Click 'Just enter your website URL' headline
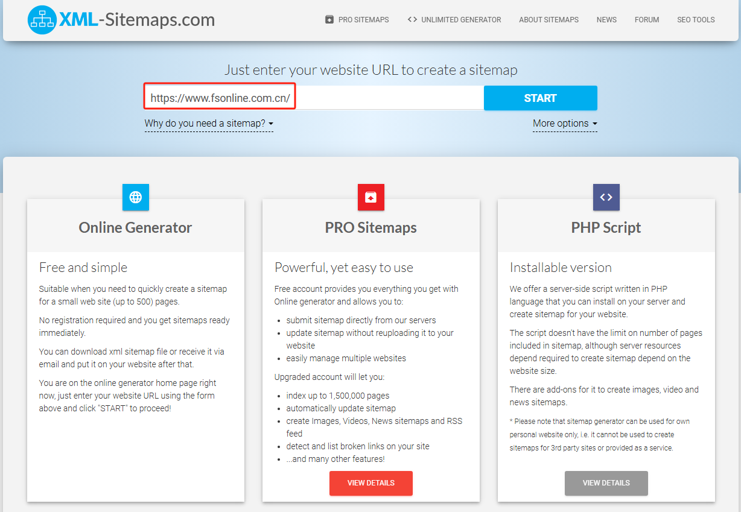Viewport: 741px width, 512px height. [370, 70]
